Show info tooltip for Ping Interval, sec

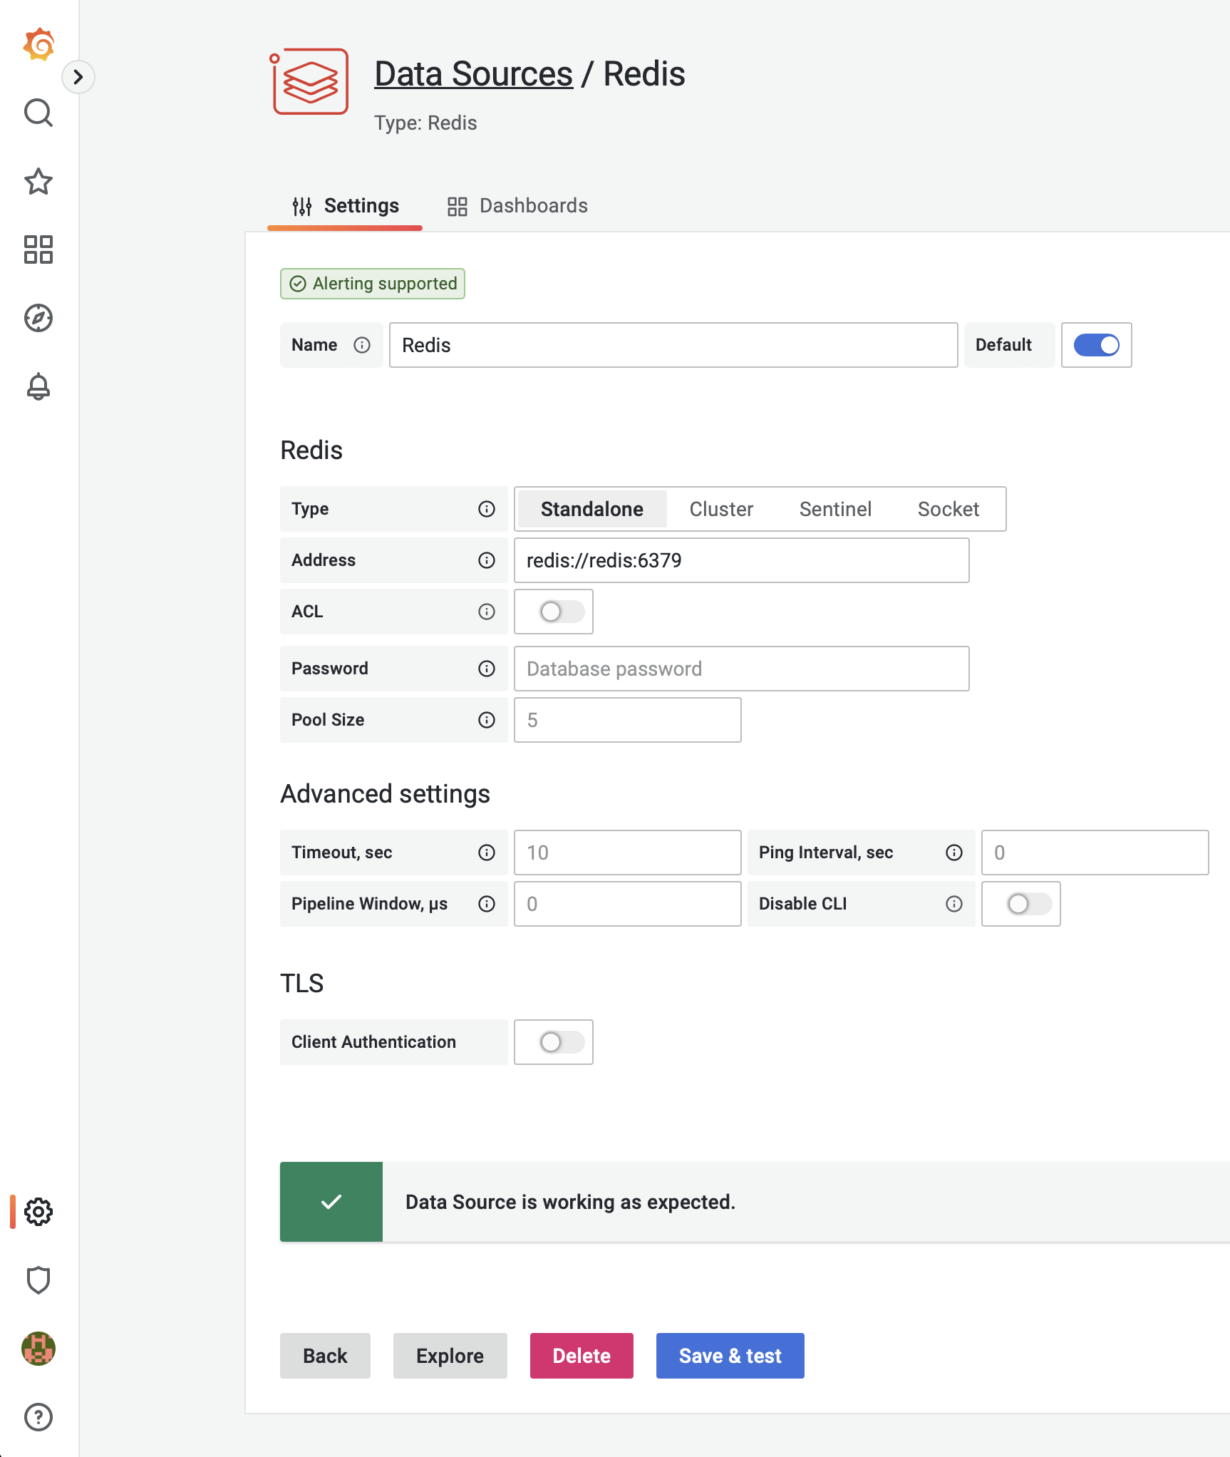pos(954,853)
